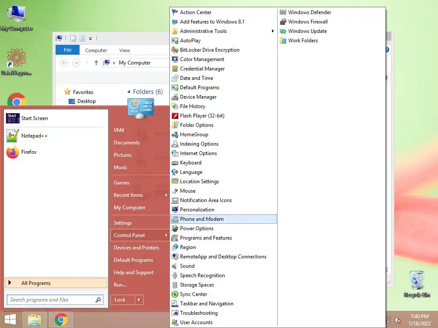Open Action Center flag icon

click(175, 12)
